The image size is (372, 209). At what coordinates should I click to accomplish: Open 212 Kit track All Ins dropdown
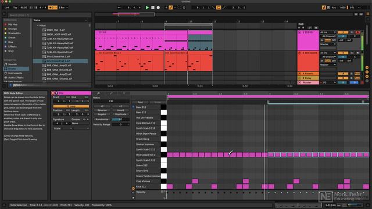pos(328,33)
